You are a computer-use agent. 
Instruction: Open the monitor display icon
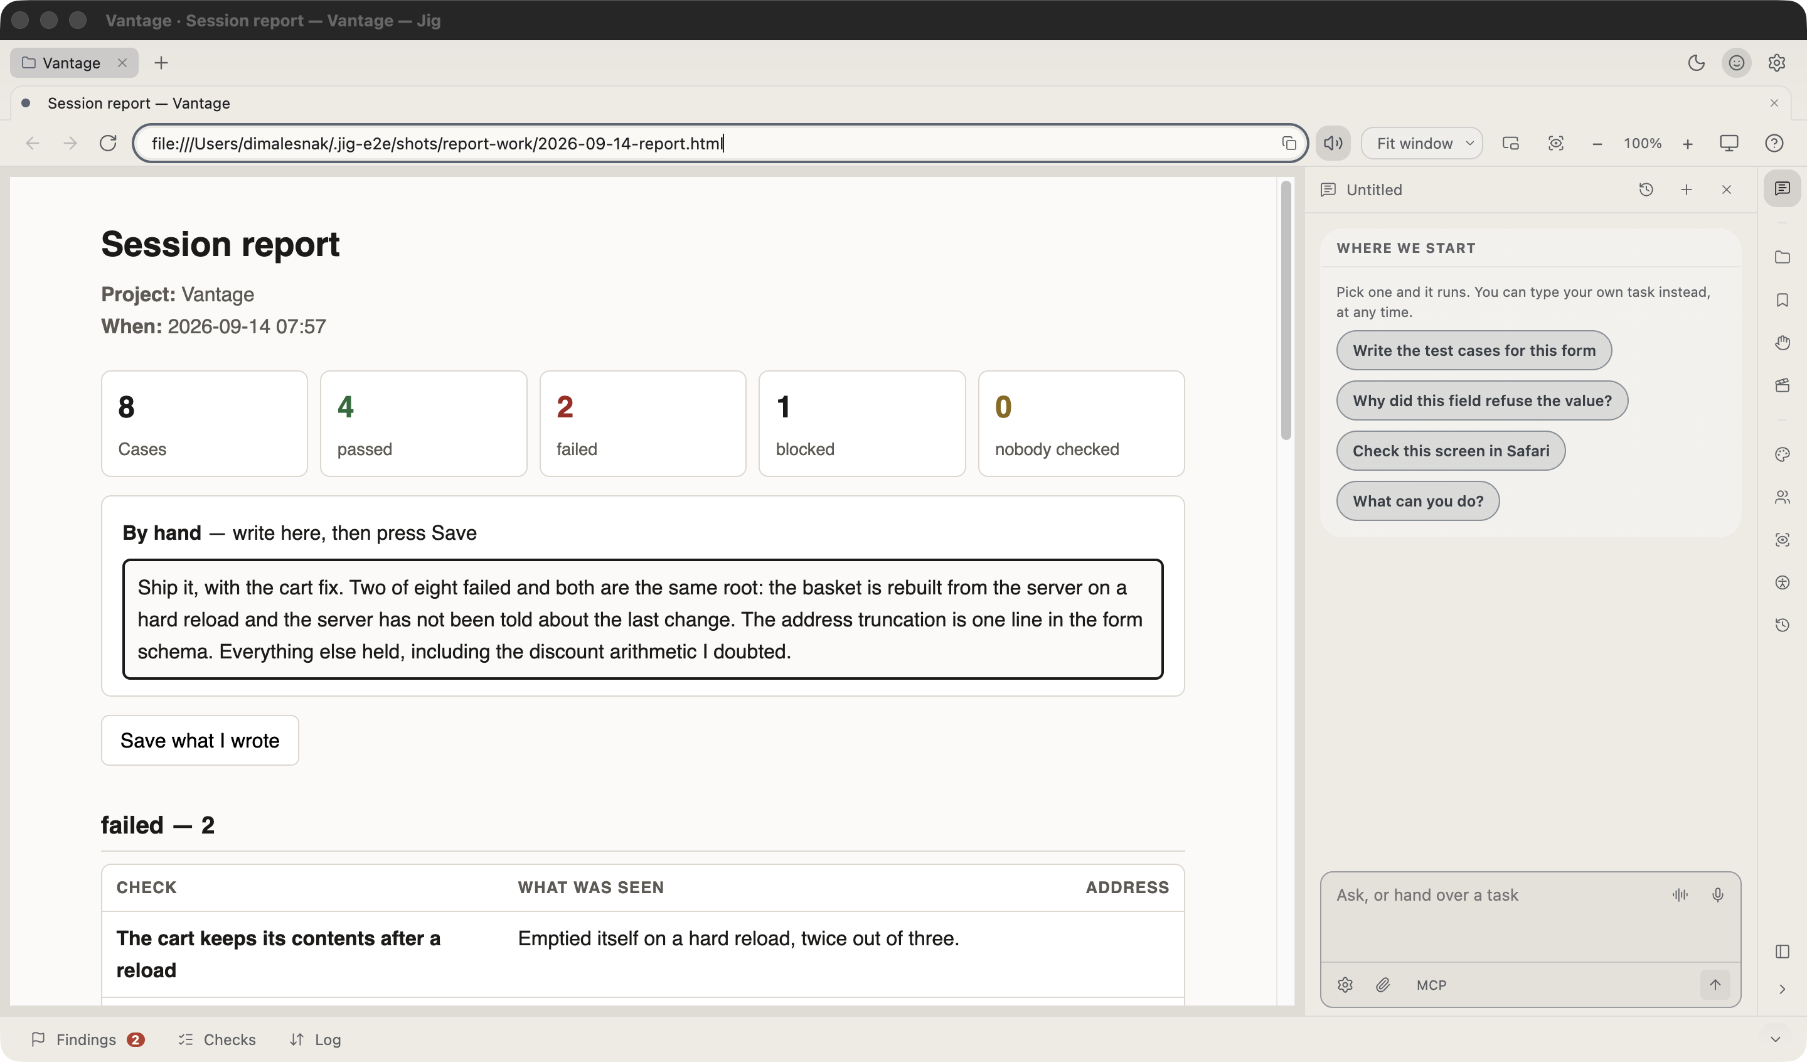point(1729,144)
